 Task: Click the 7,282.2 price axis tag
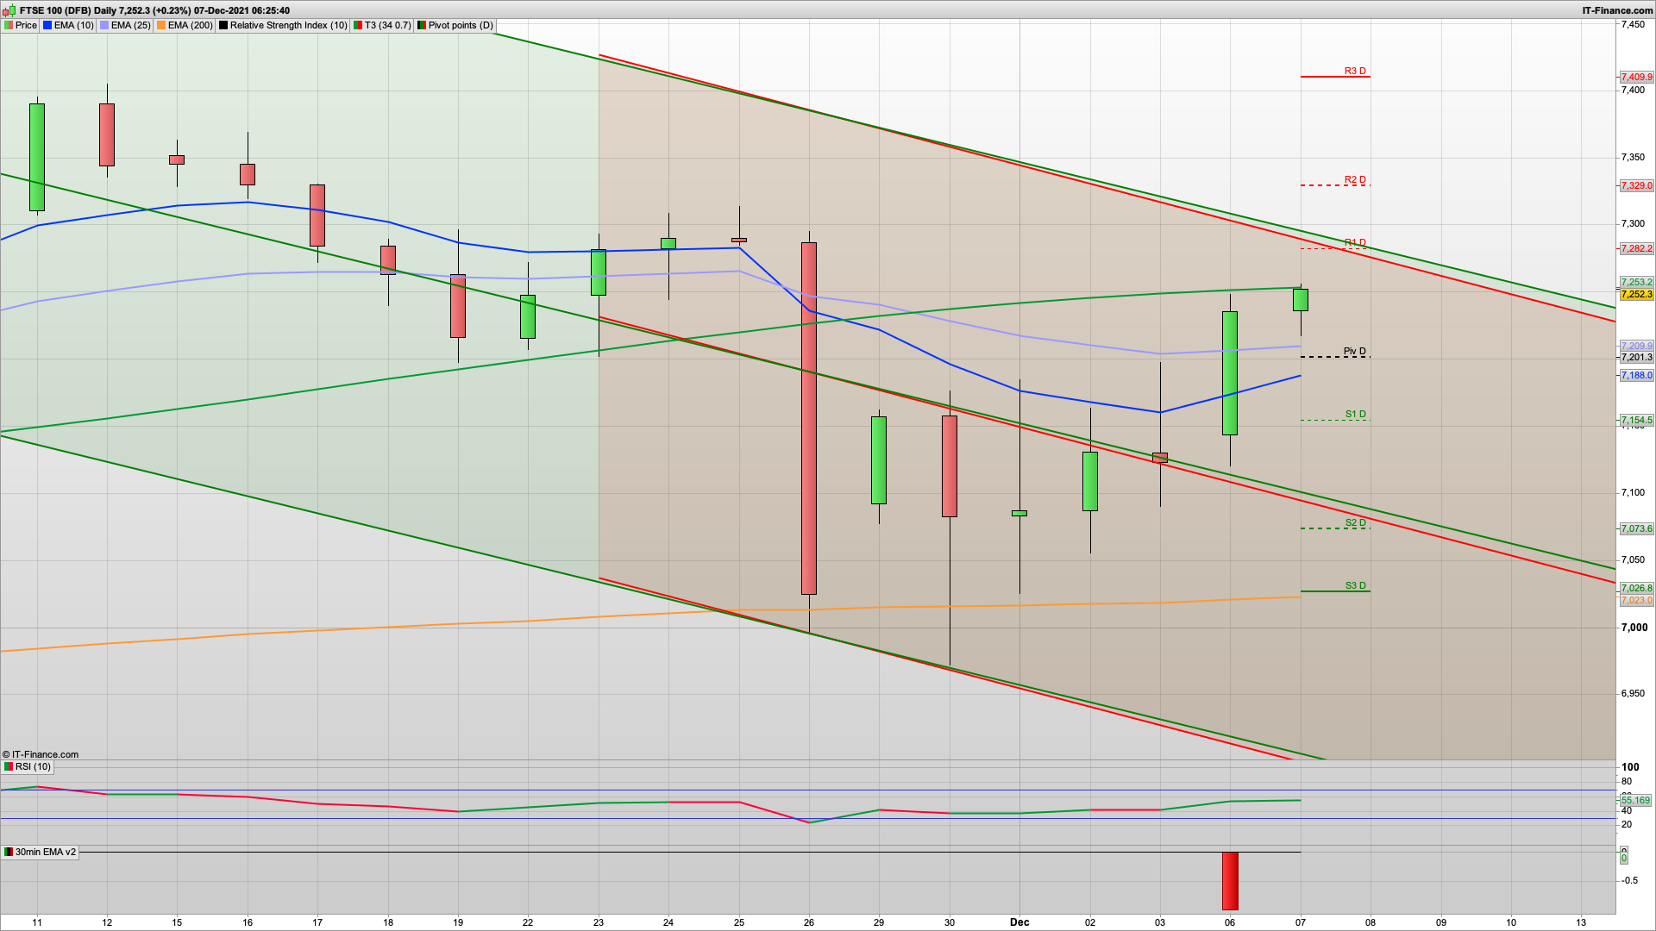tap(1636, 248)
